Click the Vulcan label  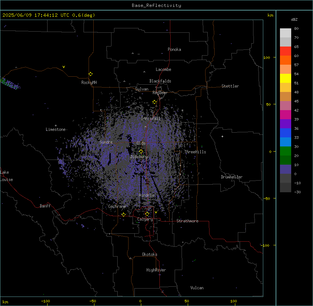coord(197,288)
